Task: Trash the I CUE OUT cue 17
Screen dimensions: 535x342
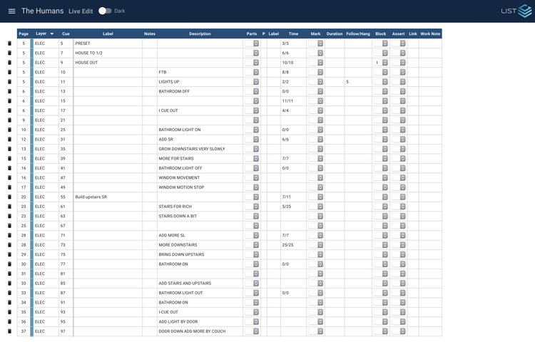Action: pyautogui.click(x=9, y=110)
